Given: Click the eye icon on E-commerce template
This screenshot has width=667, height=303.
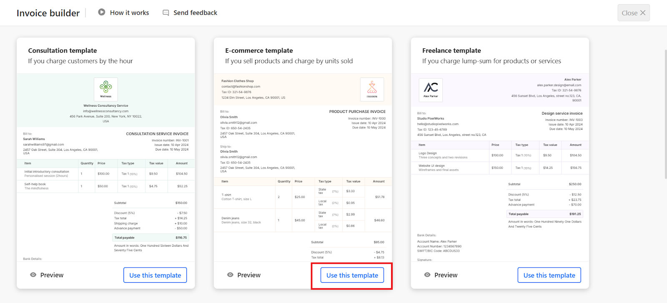Looking at the screenshot, I should click(x=230, y=275).
